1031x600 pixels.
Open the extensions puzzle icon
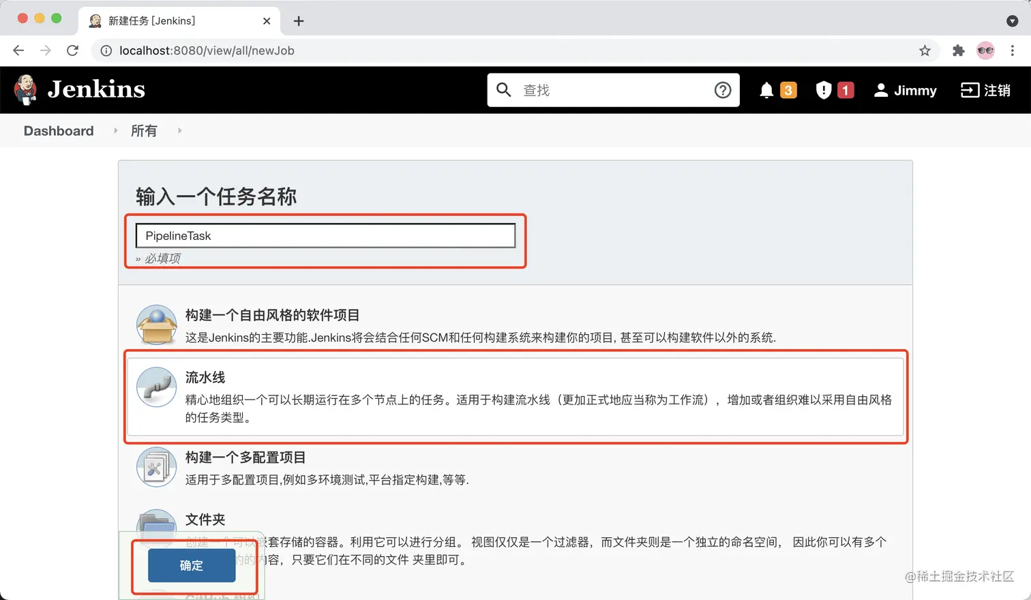(959, 50)
